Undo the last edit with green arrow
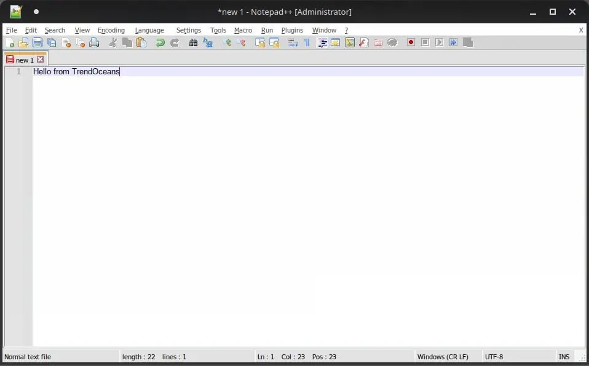589x366 pixels. point(160,42)
